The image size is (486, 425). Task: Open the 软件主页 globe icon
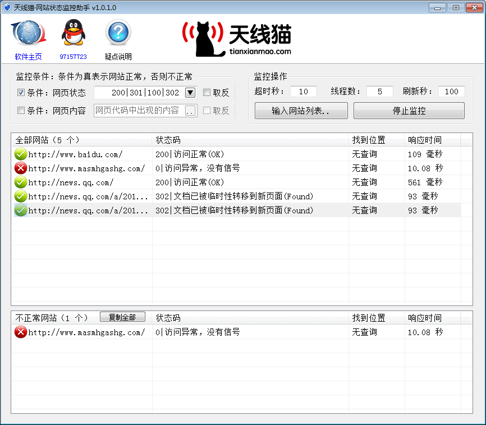(x=29, y=33)
